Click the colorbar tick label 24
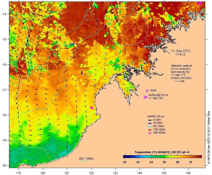Image resolution: width=212 pixels, height=175 pixels. pyautogui.click(x=151, y=162)
